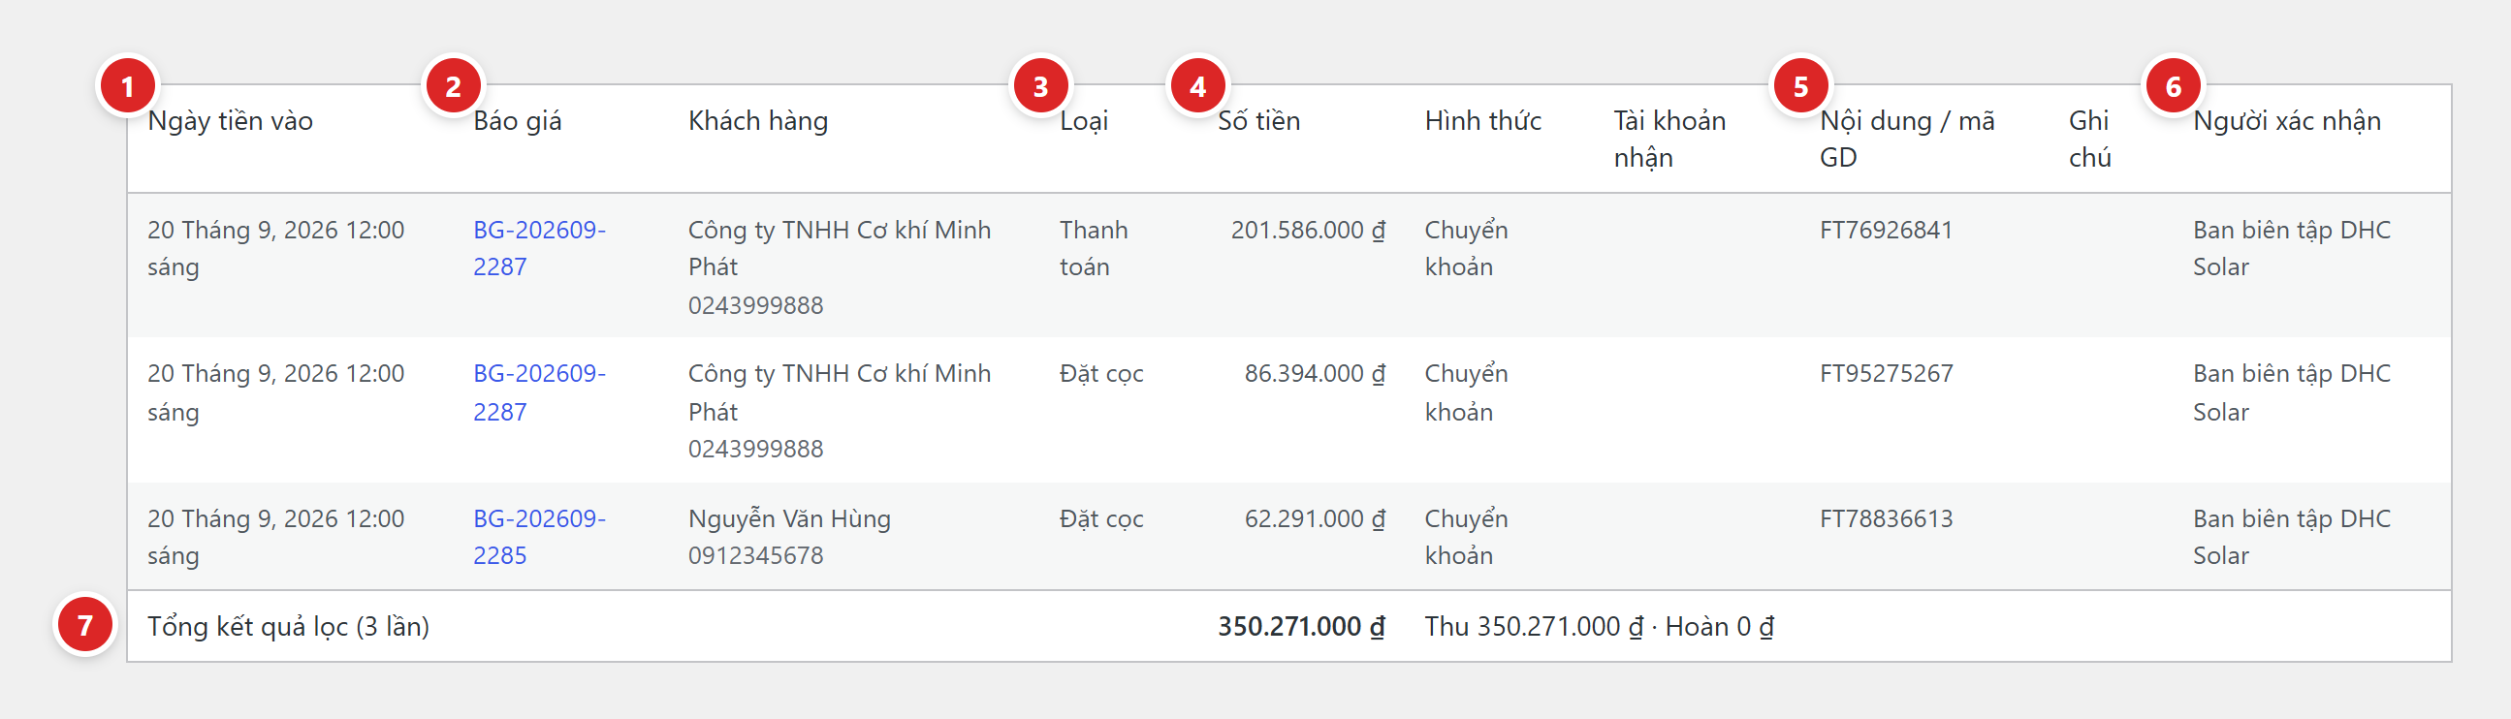Click total 350.271.000 đ in footer row
2511x719 pixels.
pyautogui.click(x=1300, y=626)
